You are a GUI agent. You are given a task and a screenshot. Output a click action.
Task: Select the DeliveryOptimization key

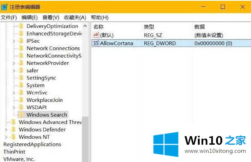tap(52, 26)
